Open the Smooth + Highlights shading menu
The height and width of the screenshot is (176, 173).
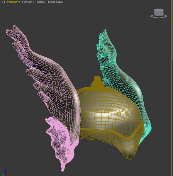click(x=43, y=2)
